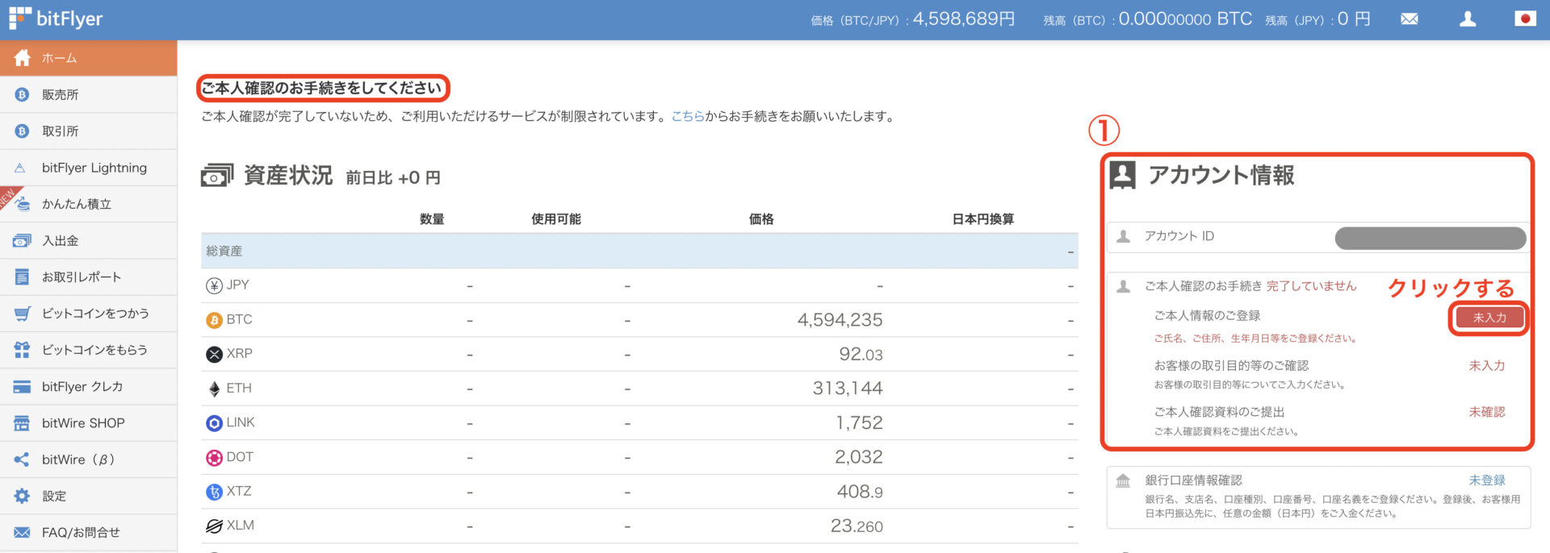Click the LINK price 1,752
The height and width of the screenshot is (553, 1550).
(x=859, y=423)
